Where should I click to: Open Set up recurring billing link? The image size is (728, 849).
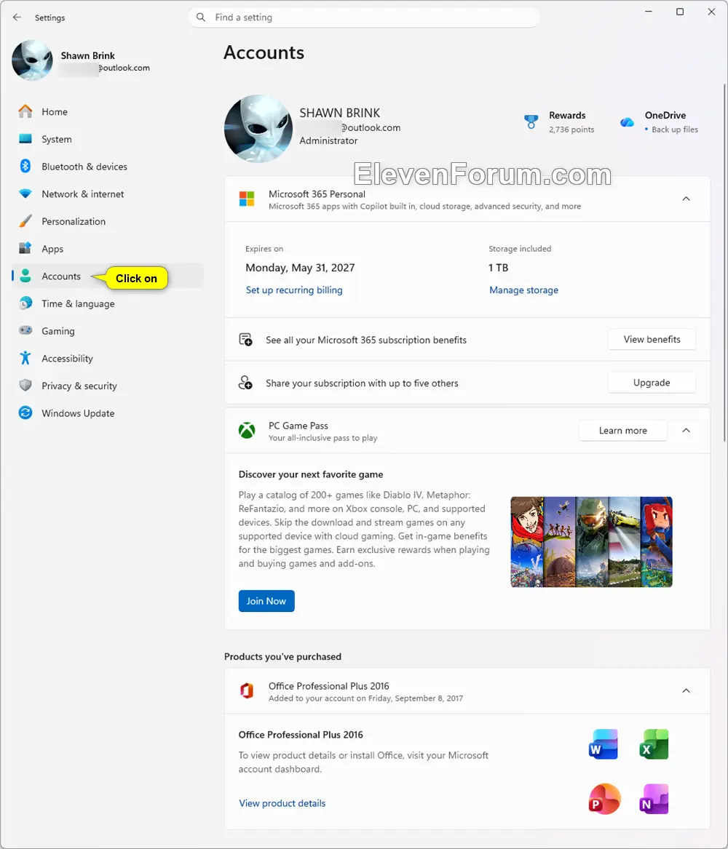(x=294, y=290)
